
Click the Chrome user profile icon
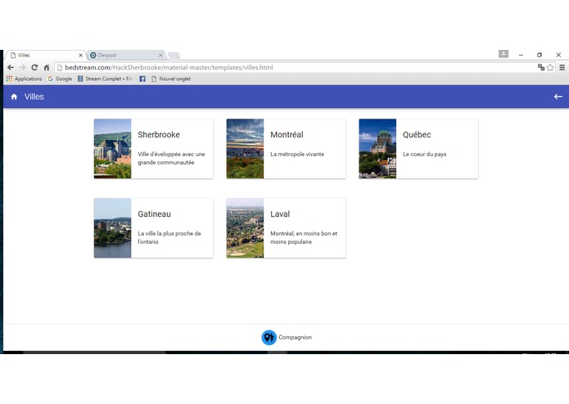[504, 54]
